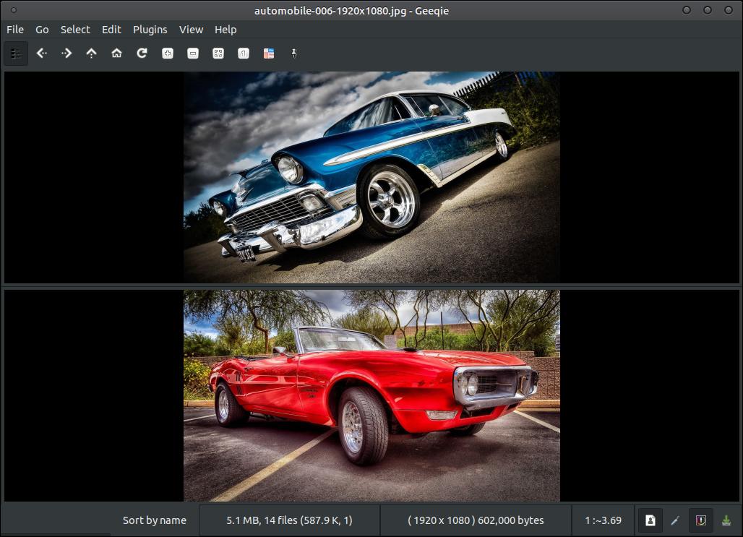
Task: Jump to the home folder
Action: 116,53
